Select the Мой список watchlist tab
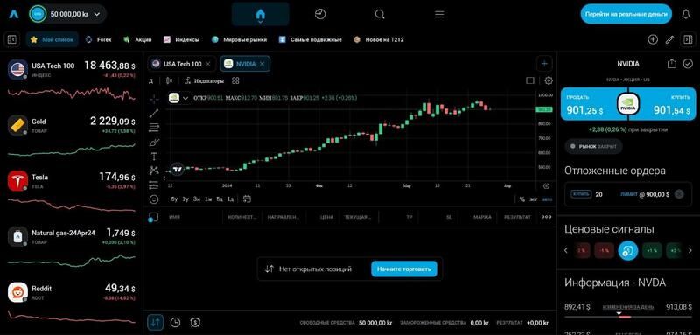 [52, 39]
